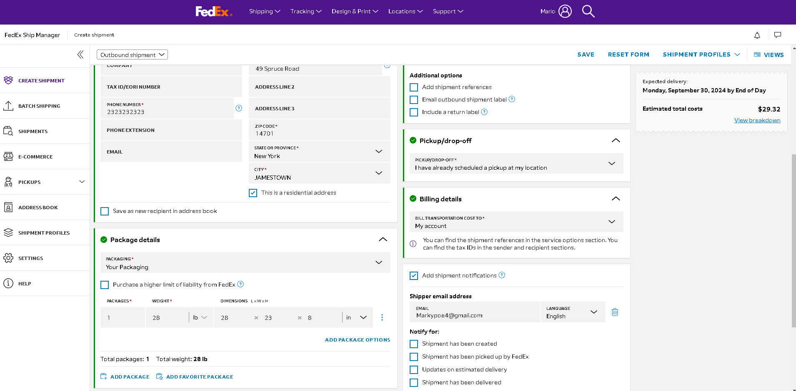The image size is (796, 391).
Task: Delete the shipper email notification row
Action: point(615,312)
